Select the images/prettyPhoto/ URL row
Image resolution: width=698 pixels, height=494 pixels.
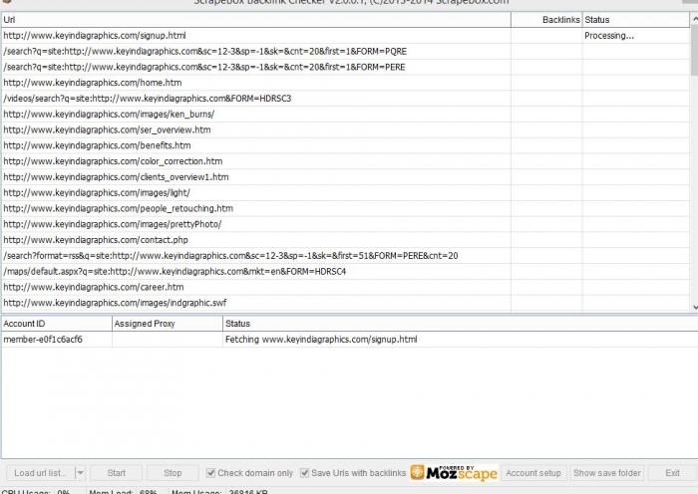tap(345, 224)
